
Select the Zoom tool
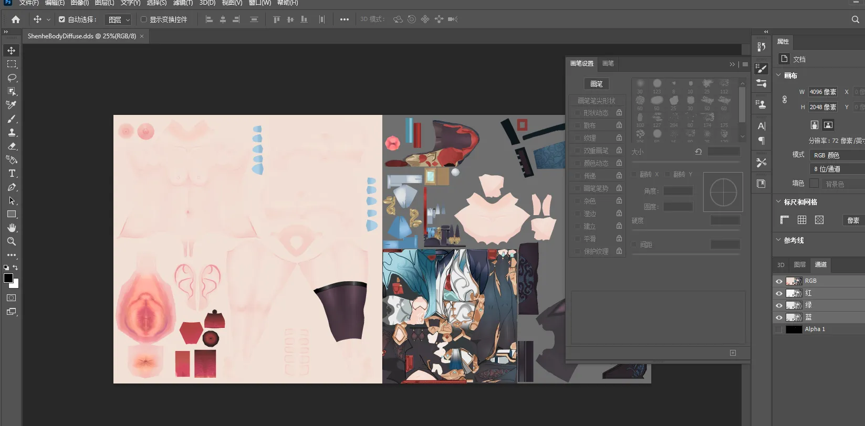tap(12, 241)
